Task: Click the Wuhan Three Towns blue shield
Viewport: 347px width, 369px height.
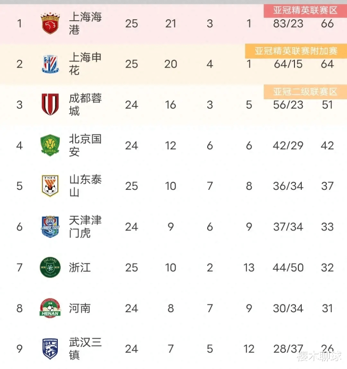Action: tap(50, 349)
